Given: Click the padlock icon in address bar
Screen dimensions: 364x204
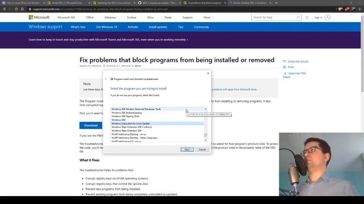Looking at the screenshot, I should tap(30, 9).
